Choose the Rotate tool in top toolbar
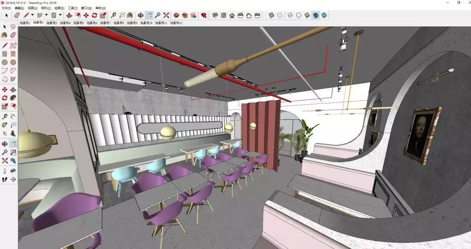This screenshot has width=471, height=249. 94,15
